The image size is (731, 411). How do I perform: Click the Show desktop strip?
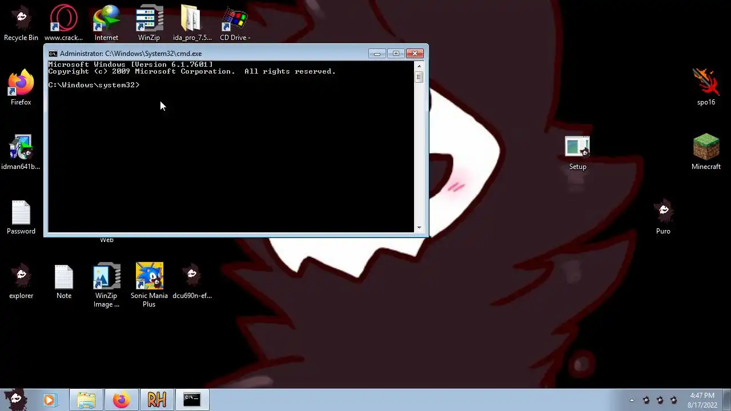pyautogui.click(x=726, y=400)
